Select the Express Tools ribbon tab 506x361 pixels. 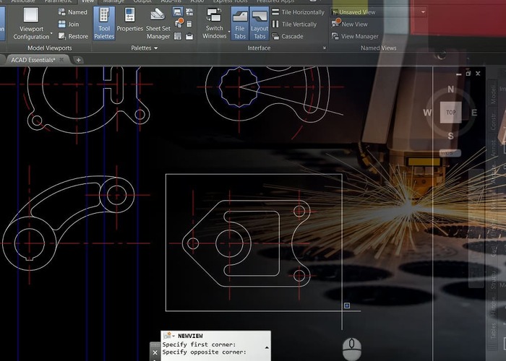tap(230, 1)
